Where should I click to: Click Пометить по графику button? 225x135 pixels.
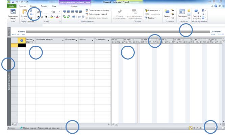tap(97, 10)
